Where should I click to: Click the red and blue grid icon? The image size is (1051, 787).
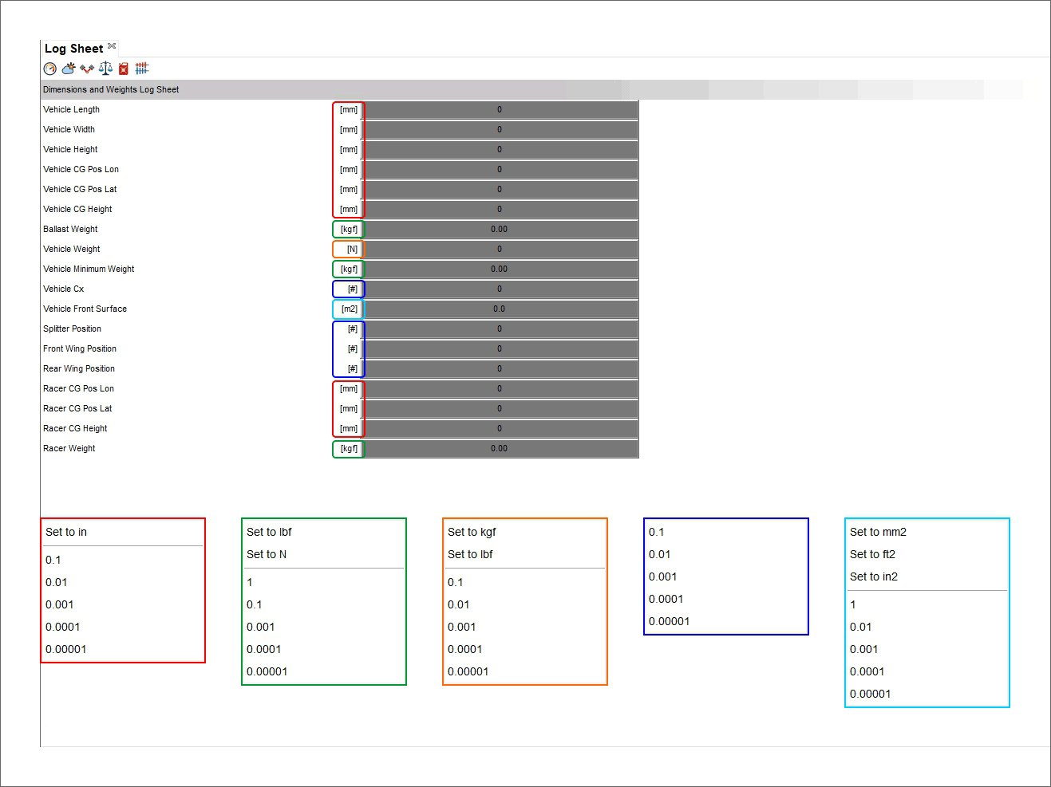click(142, 69)
